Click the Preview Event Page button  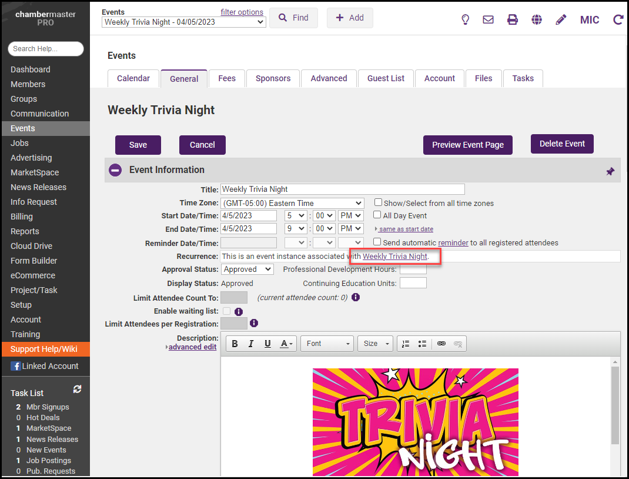(x=467, y=145)
